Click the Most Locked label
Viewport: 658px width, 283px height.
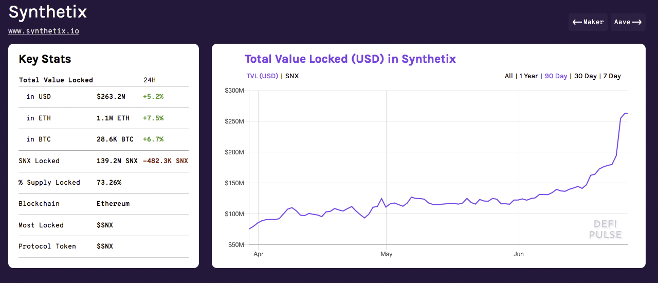[41, 225]
